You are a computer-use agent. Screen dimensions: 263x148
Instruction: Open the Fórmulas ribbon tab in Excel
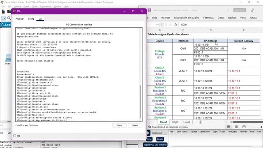click(x=208, y=18)
